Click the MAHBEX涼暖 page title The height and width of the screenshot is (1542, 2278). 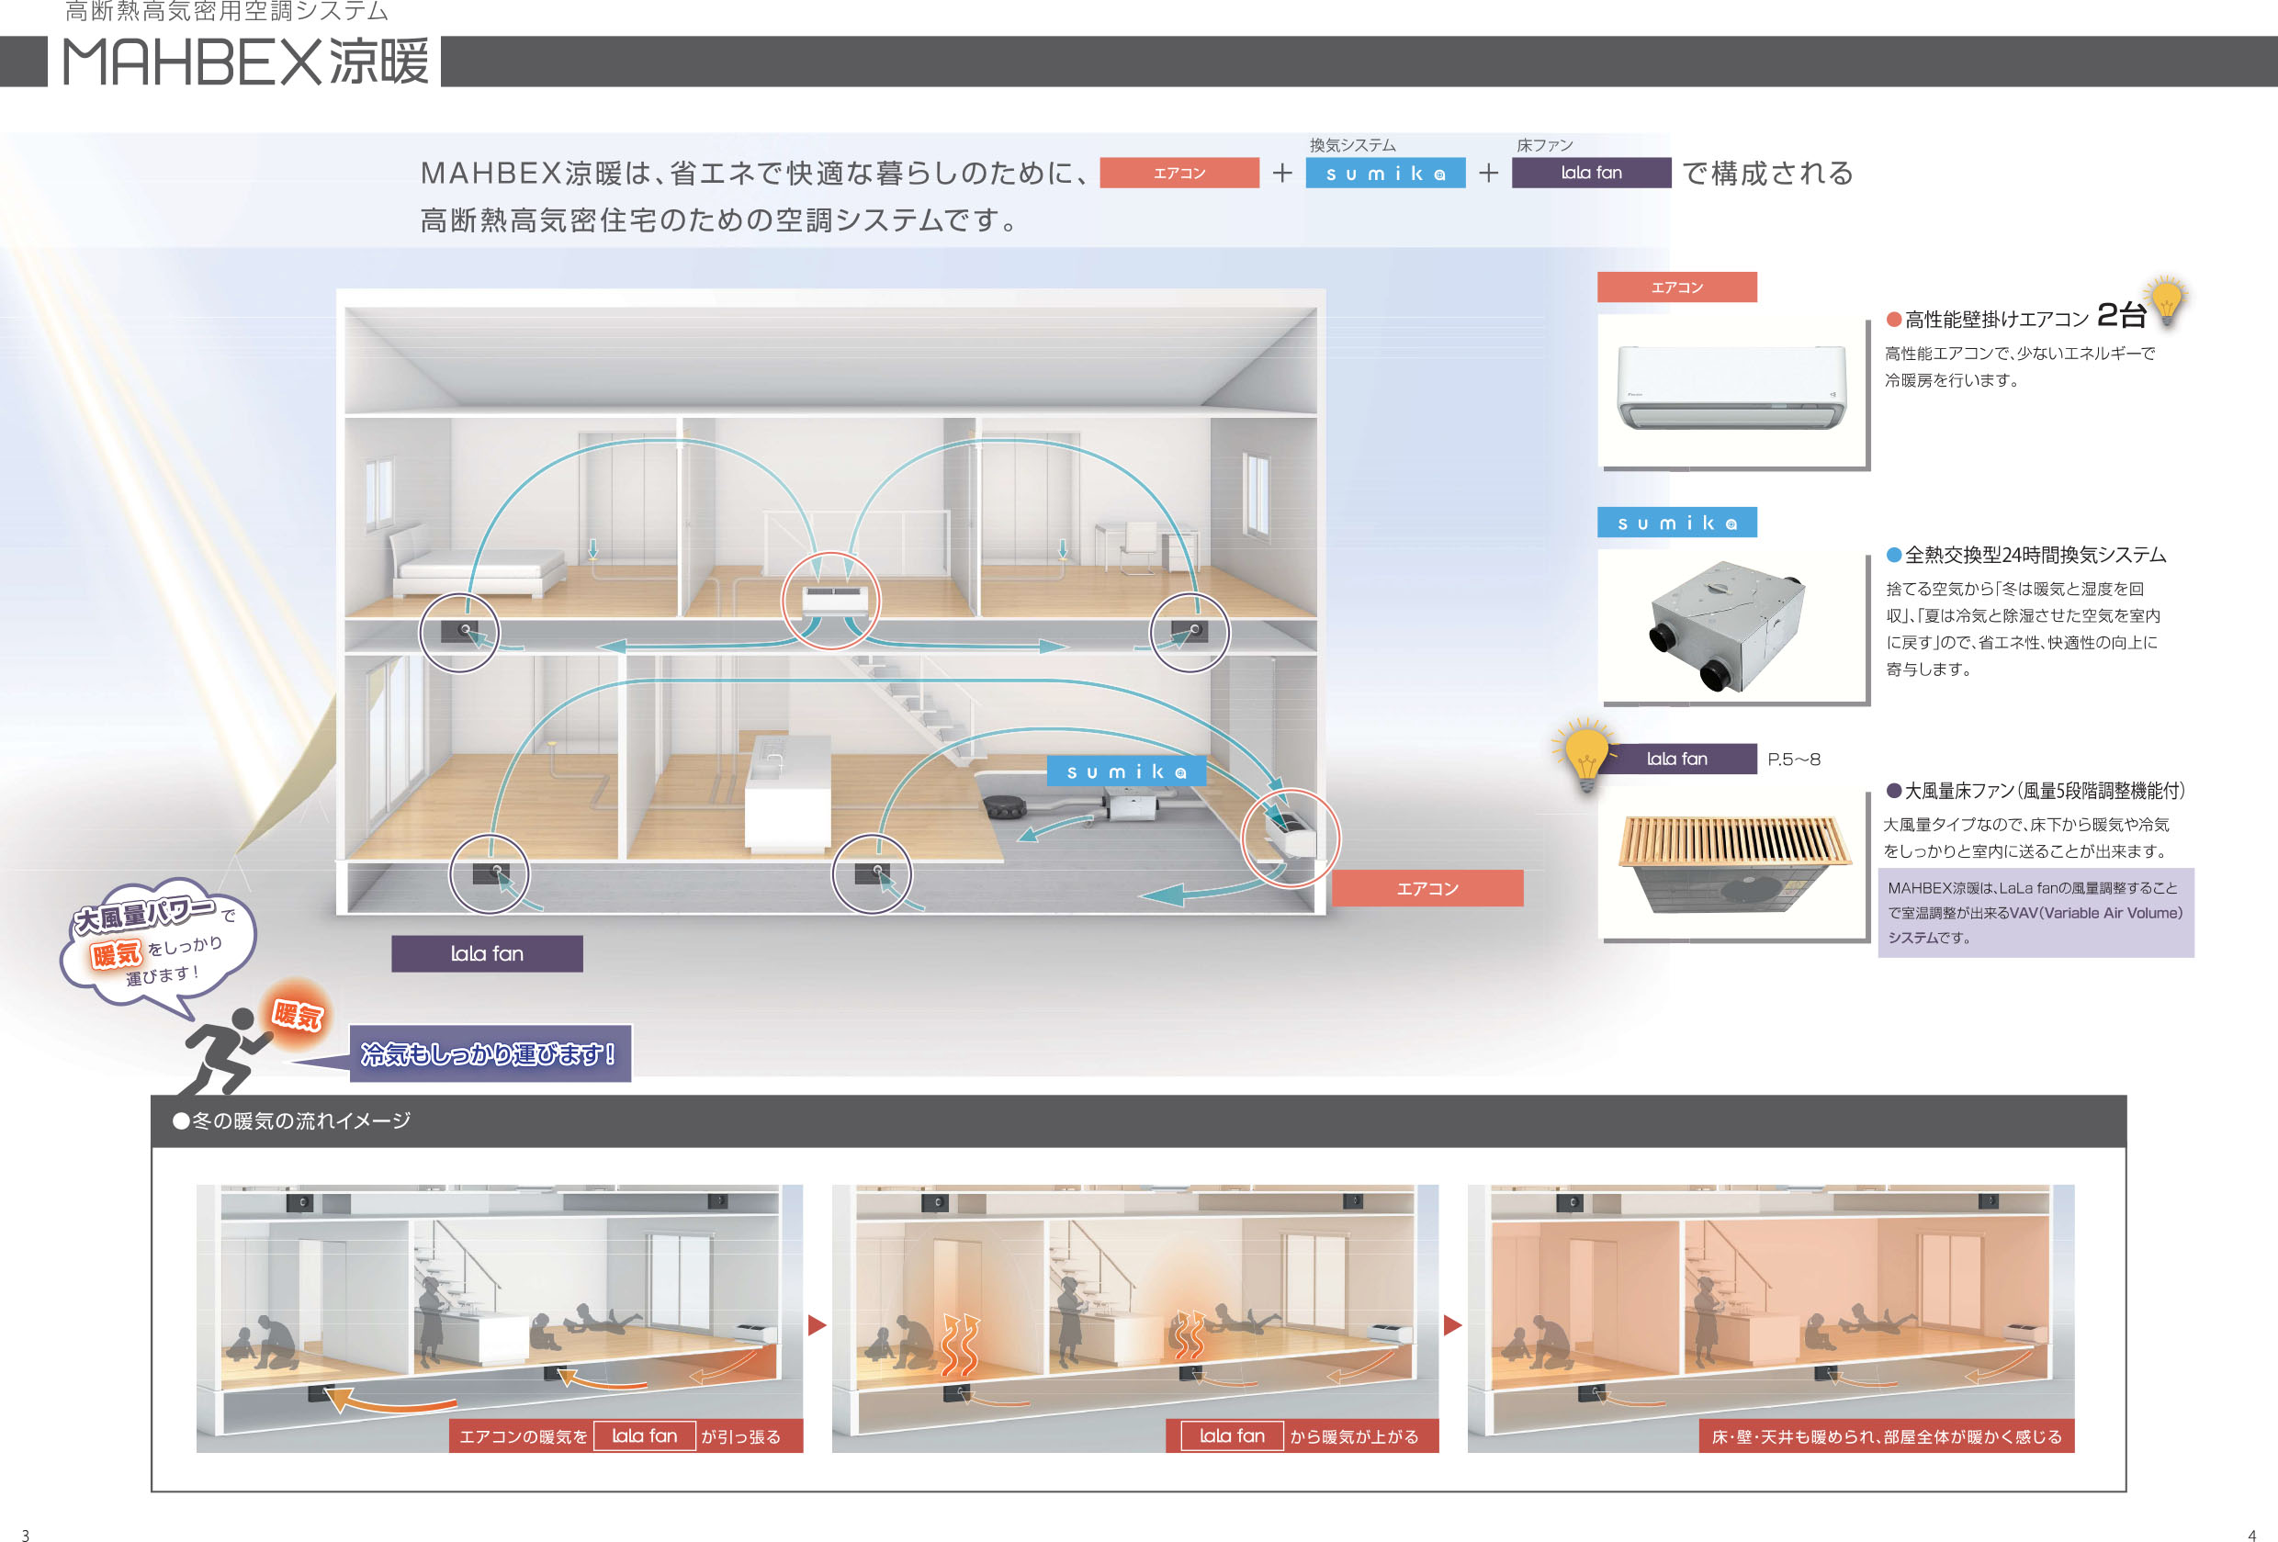point(245,62)
